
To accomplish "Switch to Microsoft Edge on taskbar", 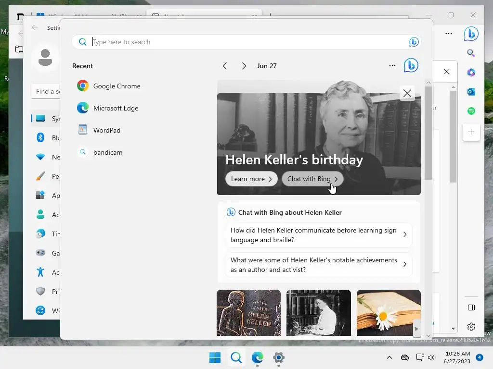I will [258, 357].
